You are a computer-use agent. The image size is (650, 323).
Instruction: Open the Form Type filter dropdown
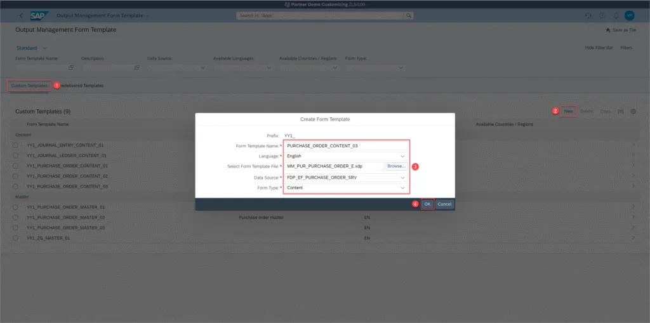pyautogui.click(x=401, y=68)
